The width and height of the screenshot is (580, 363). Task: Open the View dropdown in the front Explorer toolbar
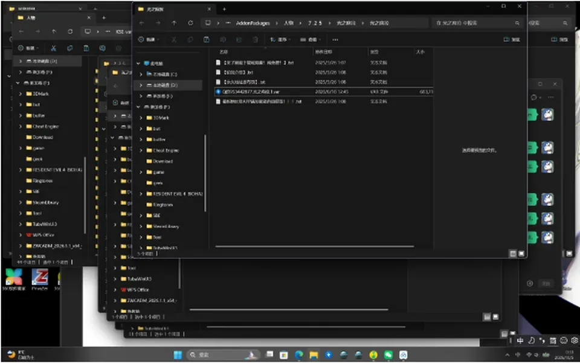coord(310,39)
